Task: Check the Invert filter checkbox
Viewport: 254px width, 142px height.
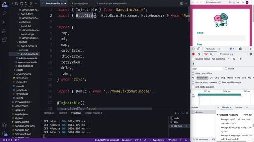Action: (x=226, y=69)
